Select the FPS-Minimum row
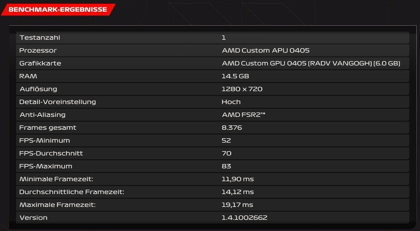The image size is (420, 231). (212, 140)
